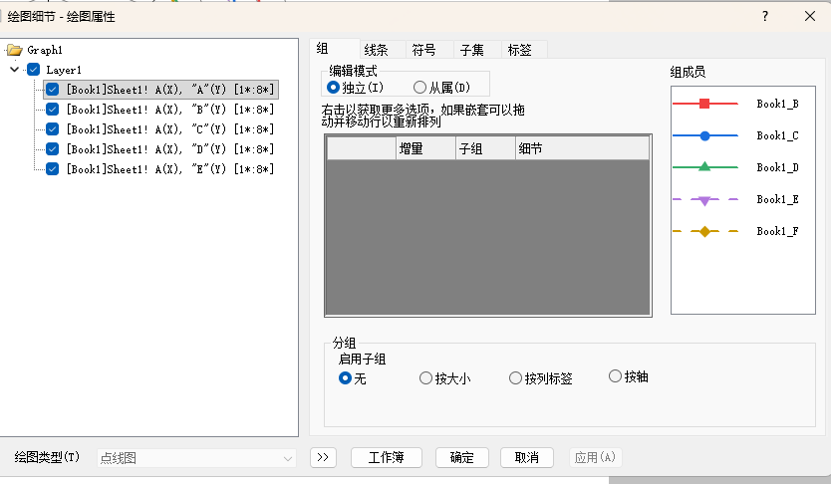
Task: Click the orange diamond Book1_F legend symbol
Action: (x=704, y=232)
